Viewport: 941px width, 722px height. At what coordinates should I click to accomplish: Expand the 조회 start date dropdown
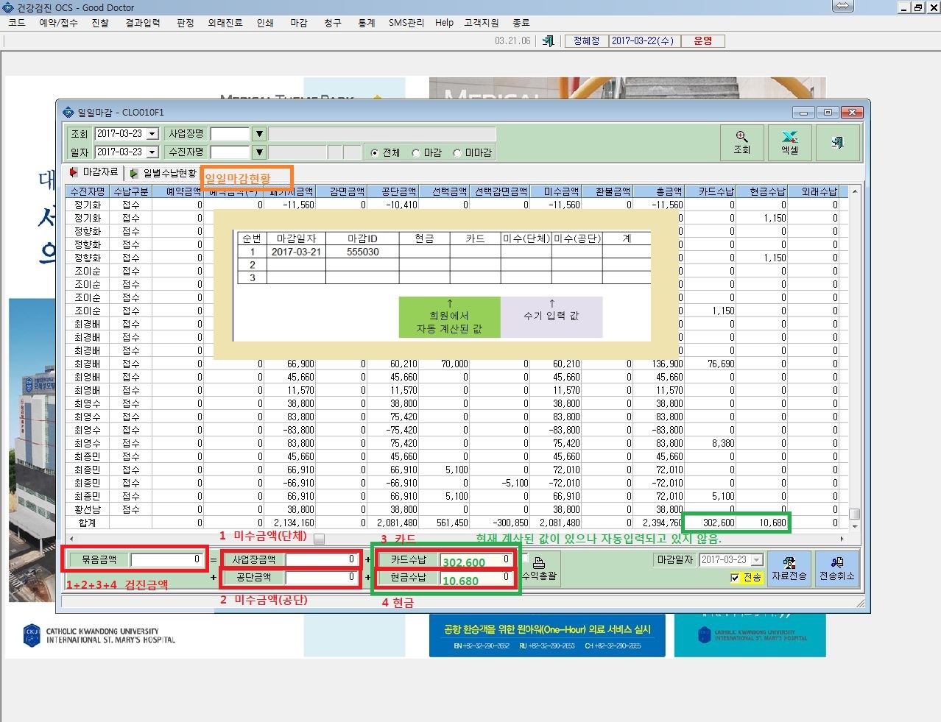tap(152, 134)
